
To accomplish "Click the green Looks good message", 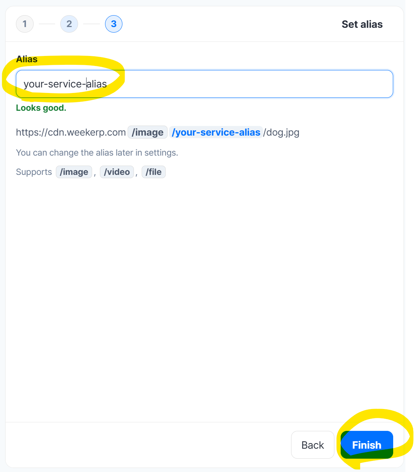I will point(41,108).
